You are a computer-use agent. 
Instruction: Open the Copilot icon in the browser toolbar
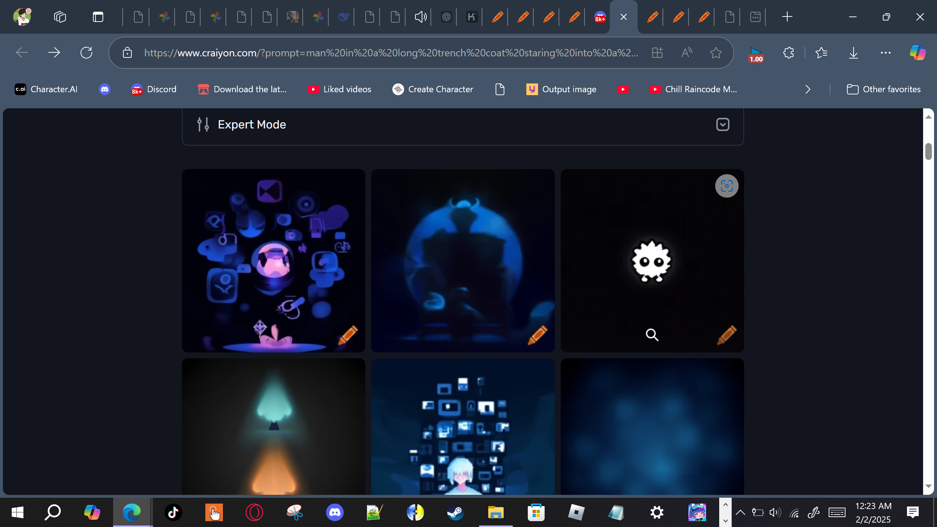tap(917, 53)
